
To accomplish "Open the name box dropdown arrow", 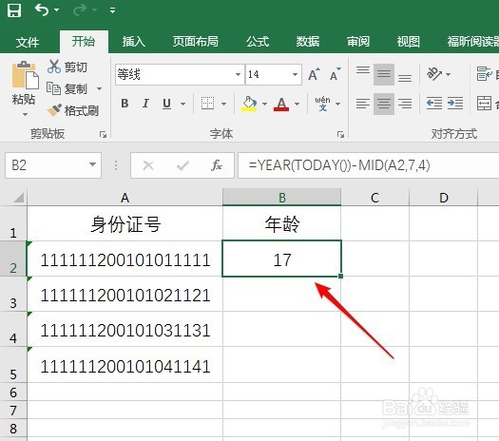I will pyautogui.click(x=92, y=164).
